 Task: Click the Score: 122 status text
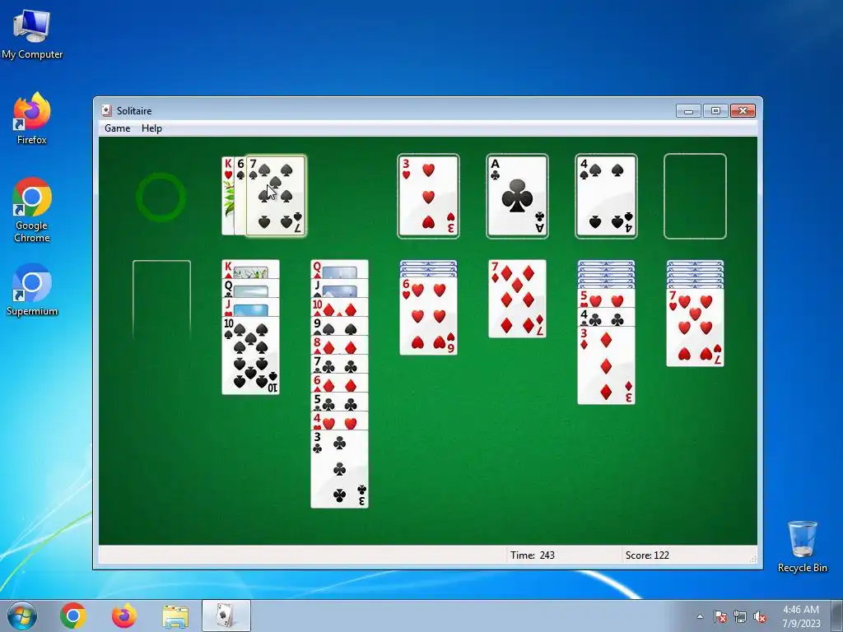tap(647, 555)
